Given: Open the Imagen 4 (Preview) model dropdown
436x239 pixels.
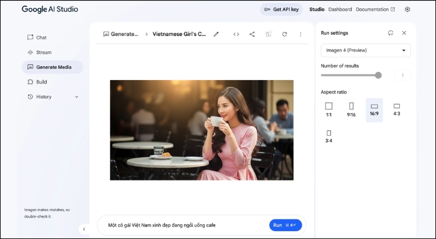Looking at the screenshot, I should click(x=366, y=50).
